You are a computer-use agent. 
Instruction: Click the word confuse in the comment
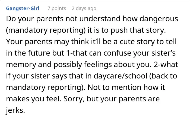click(117, 53)
